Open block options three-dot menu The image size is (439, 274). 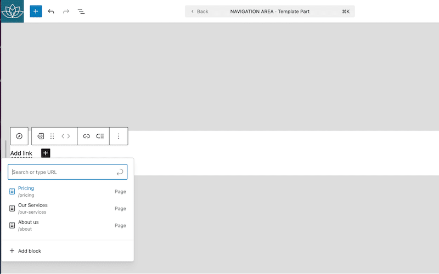coord(119,136)
